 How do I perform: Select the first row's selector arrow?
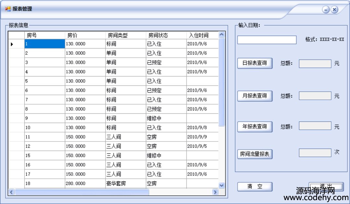tap(12, 44)
